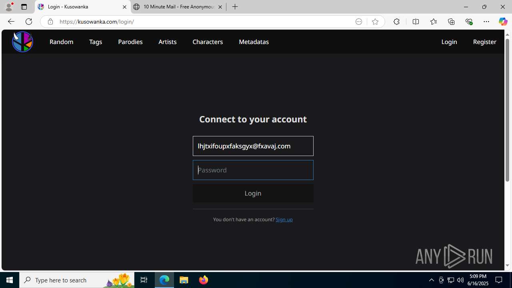Click scrollbar down arrow
Image resolution: width=512 pixels, height=288 pixels.
(507, 266)
